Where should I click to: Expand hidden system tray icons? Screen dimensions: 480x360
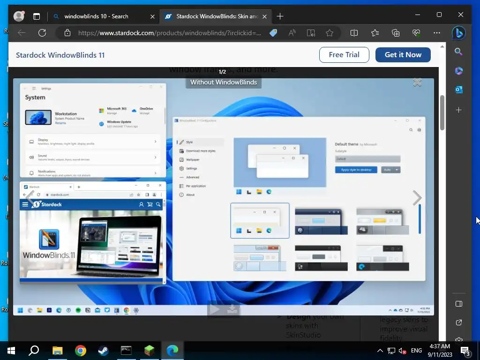[380, 351]
